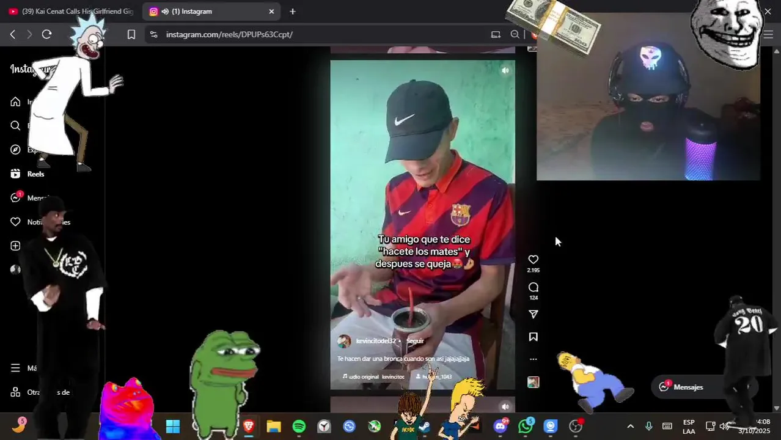781x440 pixels.
Task: Open the comments on the reel
Action: coord(533,287)
